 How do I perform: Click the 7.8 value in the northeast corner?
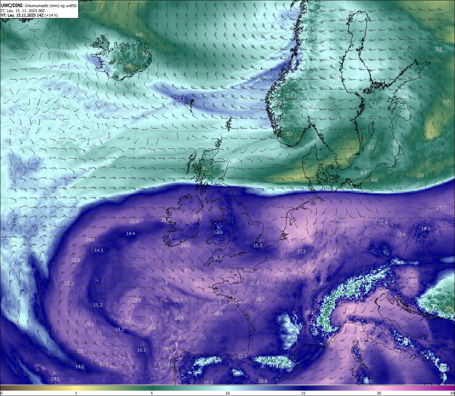439,49
